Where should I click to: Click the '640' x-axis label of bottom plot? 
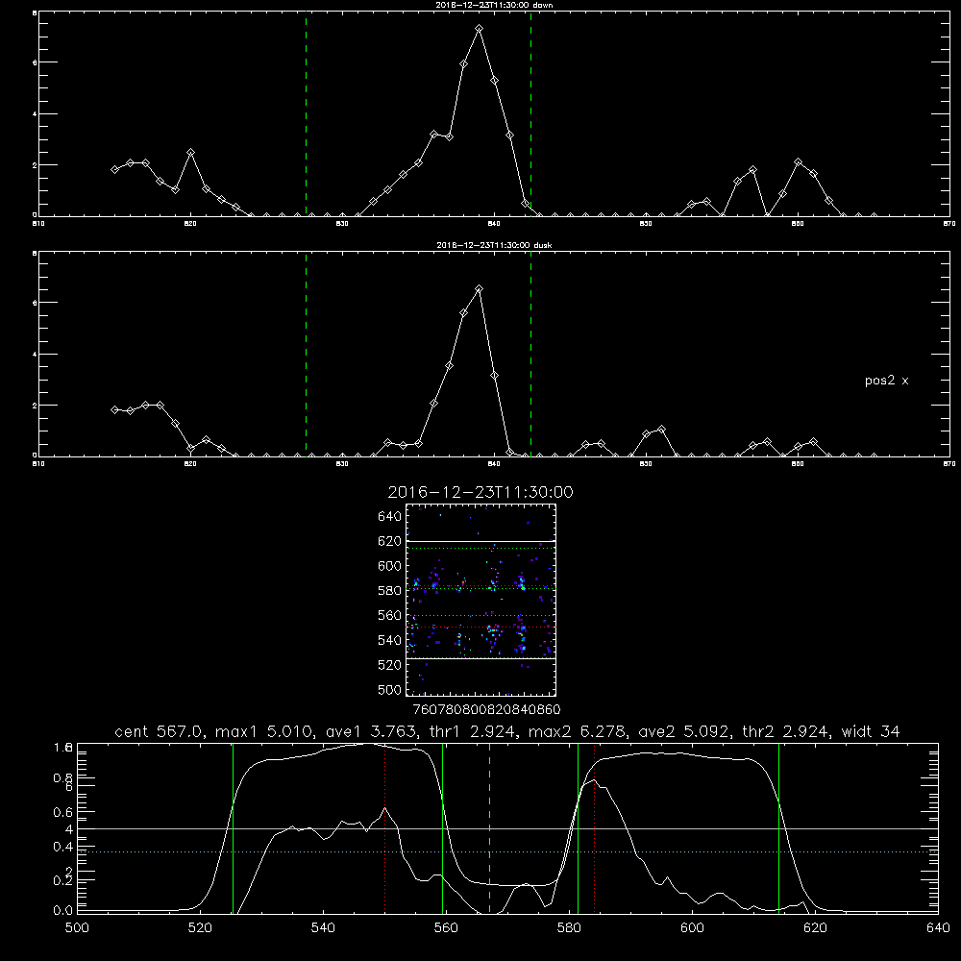coord(938,928)
